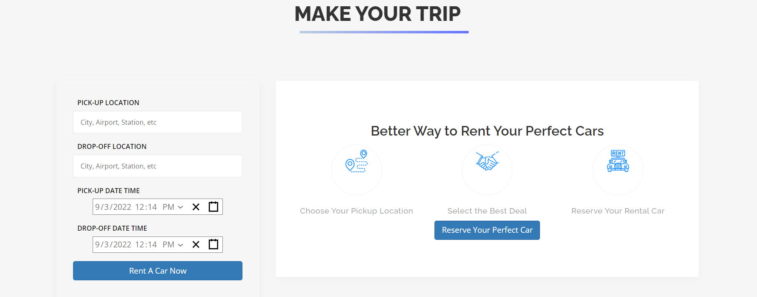Clear the pick-up date time field
Viewport: 757px width, 297px height.
click(196, 206)
